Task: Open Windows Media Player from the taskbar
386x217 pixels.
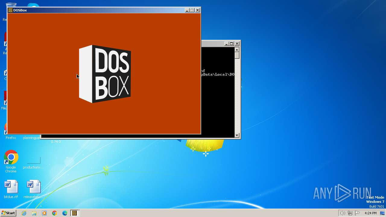Action: click(44, 213)
